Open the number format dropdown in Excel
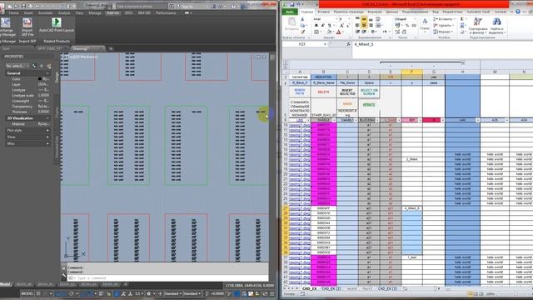The width and height of the screenshot is (533, 300). [x=415, y=19]
